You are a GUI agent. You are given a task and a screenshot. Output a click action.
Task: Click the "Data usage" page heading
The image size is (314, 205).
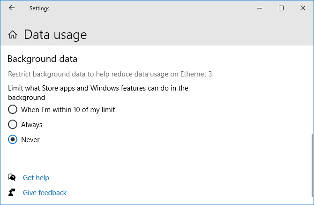point(55,35)
